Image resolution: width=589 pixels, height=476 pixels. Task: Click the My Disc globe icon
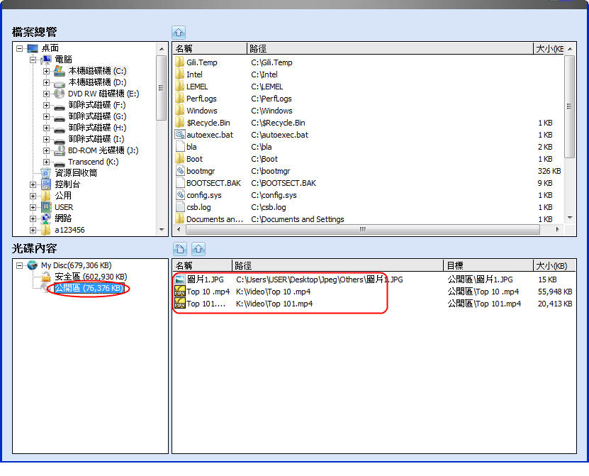33,265
